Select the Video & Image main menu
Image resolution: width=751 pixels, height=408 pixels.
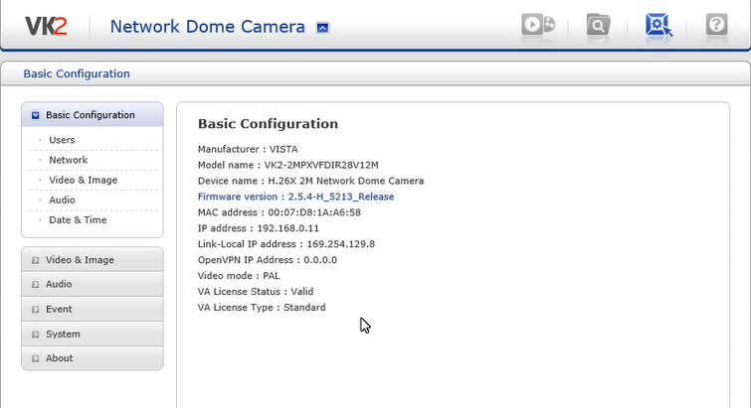(93, 260)
